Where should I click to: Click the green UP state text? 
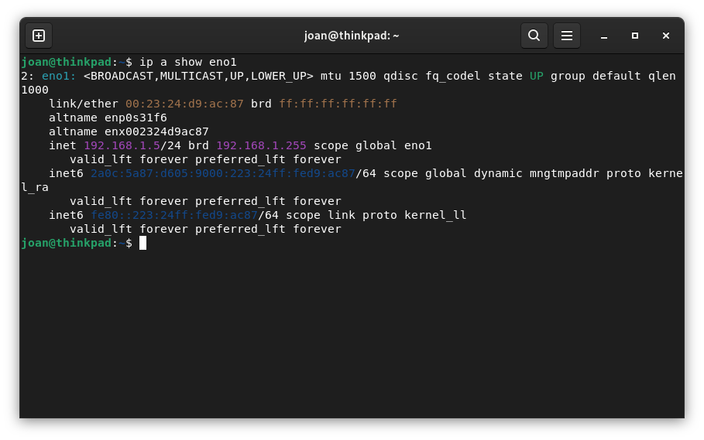[x=536, y=76]
